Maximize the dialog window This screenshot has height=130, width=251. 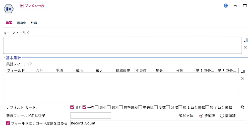pyautogui.click(x=245, y=6)
